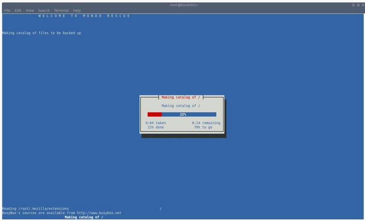Click the WELCOME TO MONDO RESCUE header
The width and height of the screenshot is (365, 221).
pos(84,16)
